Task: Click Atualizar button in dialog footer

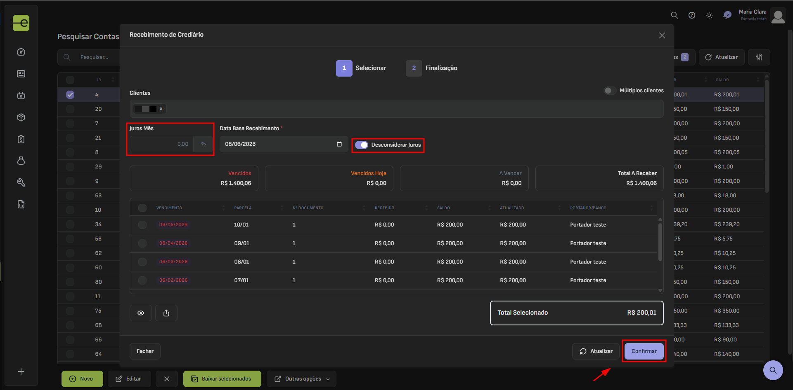Action: (x=596, y=351)
